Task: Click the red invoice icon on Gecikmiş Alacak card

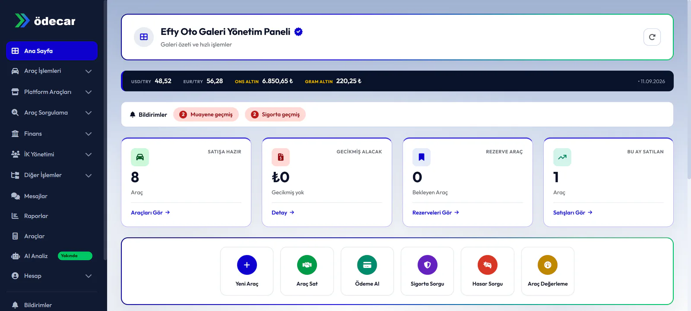Action: coord(281,157)
